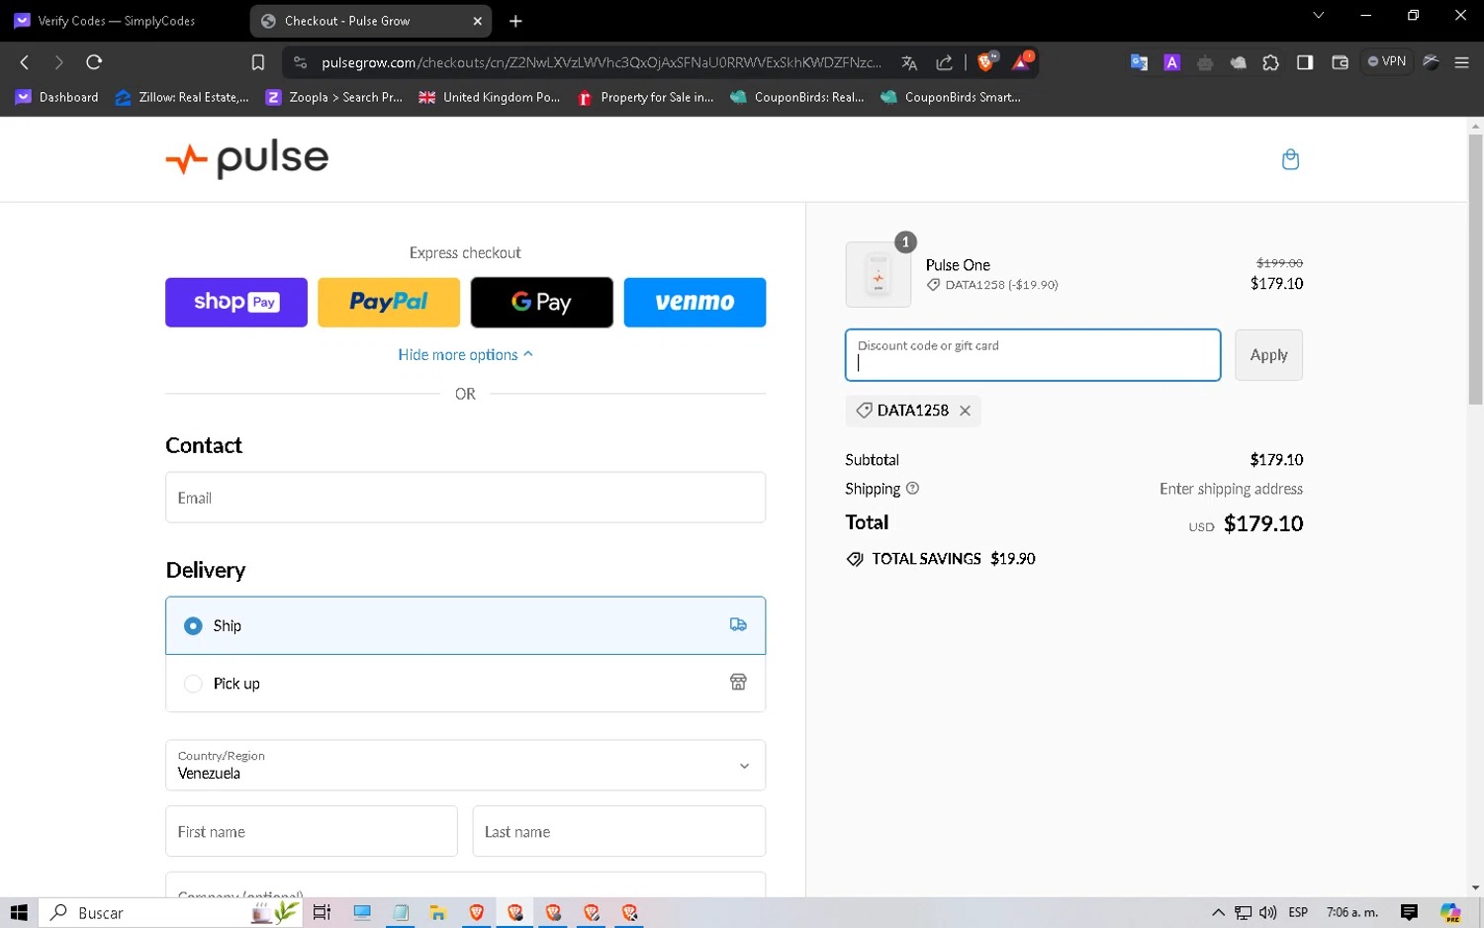This screenshot has width=1484, height=928.
Task: Apply the discount code
Action: [x=1268, y=355]
